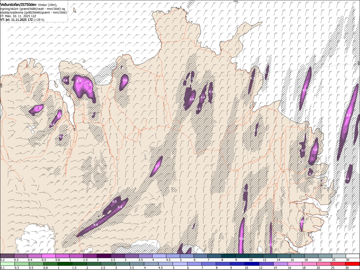
Task: Click the '0.1' label in bottom legend row
Action: coord(3,268)
